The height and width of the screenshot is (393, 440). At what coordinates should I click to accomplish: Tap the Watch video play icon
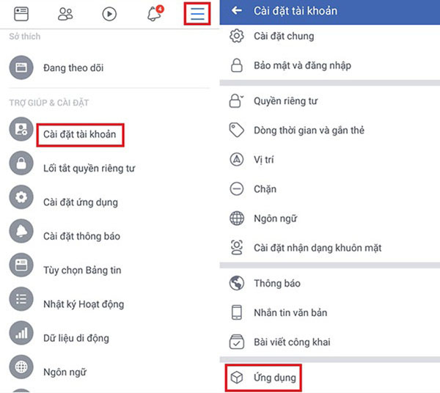pyautogui.click(x=109, y=14)
